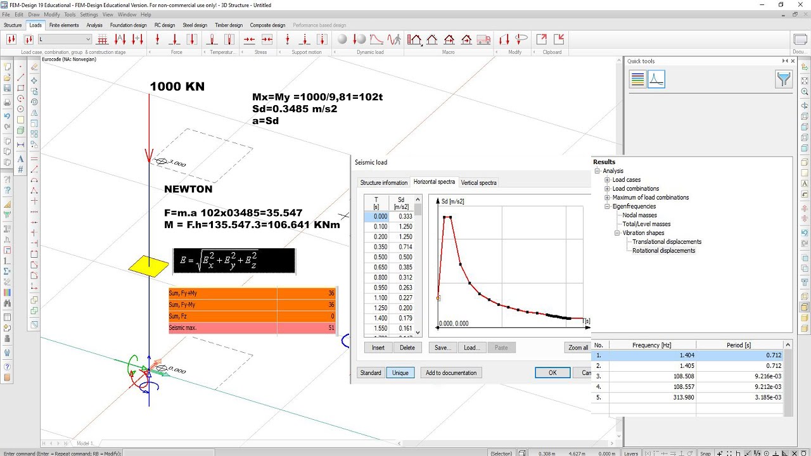Click the Seismic max. result row

(x=252, y=328)
